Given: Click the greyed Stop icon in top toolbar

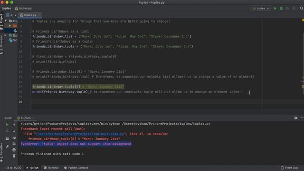Looking at the screenshot, I should pyautogui.click(x=294, y=9).
